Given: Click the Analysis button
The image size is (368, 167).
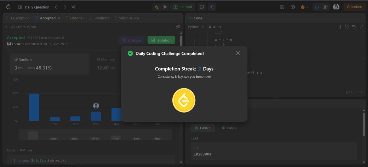Looking at the screenshot, I should 132,40.
